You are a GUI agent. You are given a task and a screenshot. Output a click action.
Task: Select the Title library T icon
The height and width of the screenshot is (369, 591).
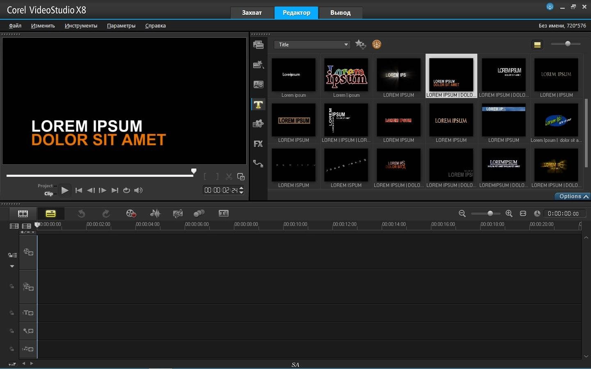tap(258, 105)
